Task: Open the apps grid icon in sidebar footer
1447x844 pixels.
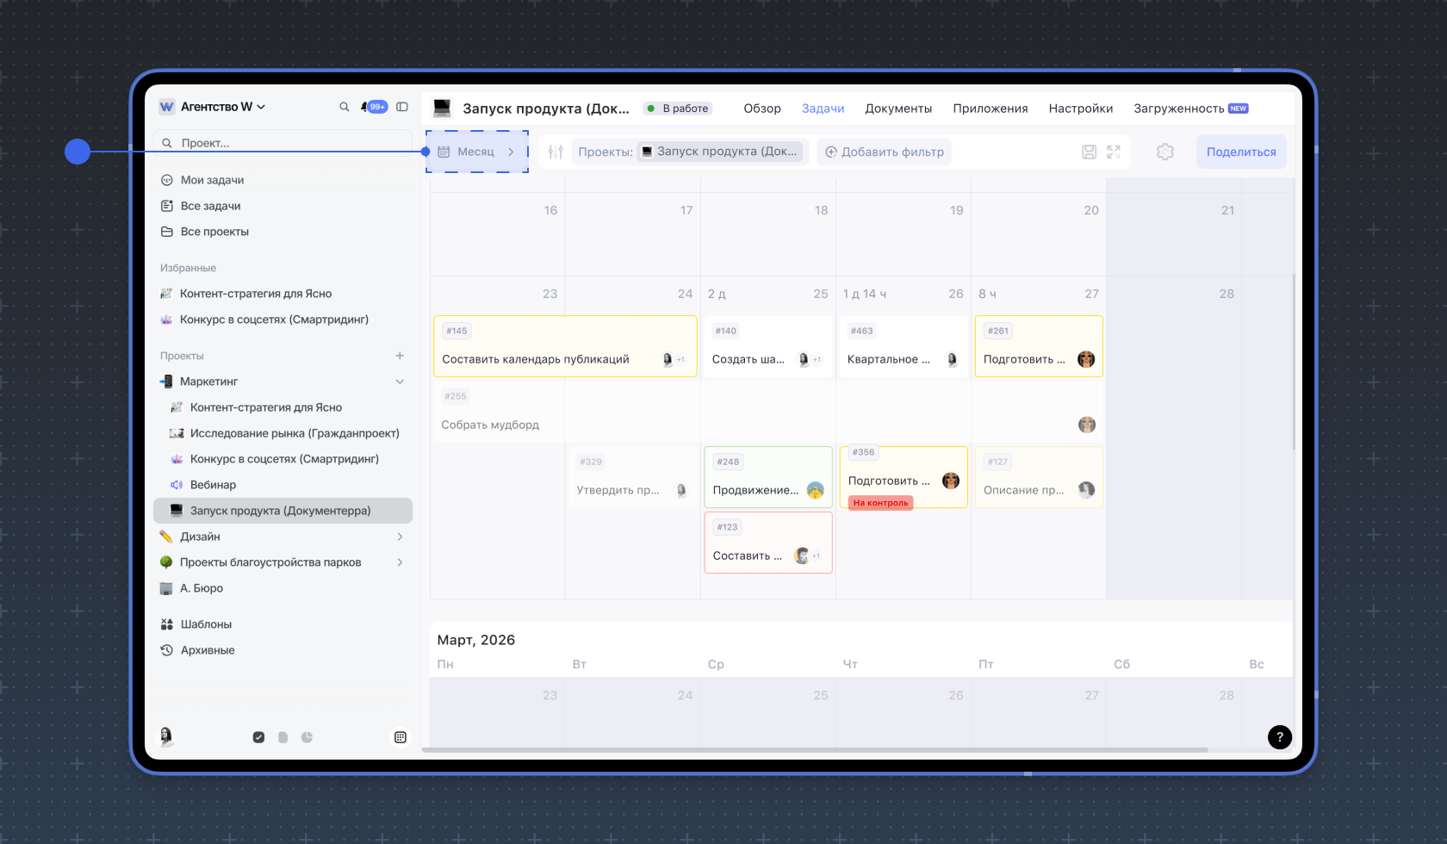Action: tap(400, 737)
